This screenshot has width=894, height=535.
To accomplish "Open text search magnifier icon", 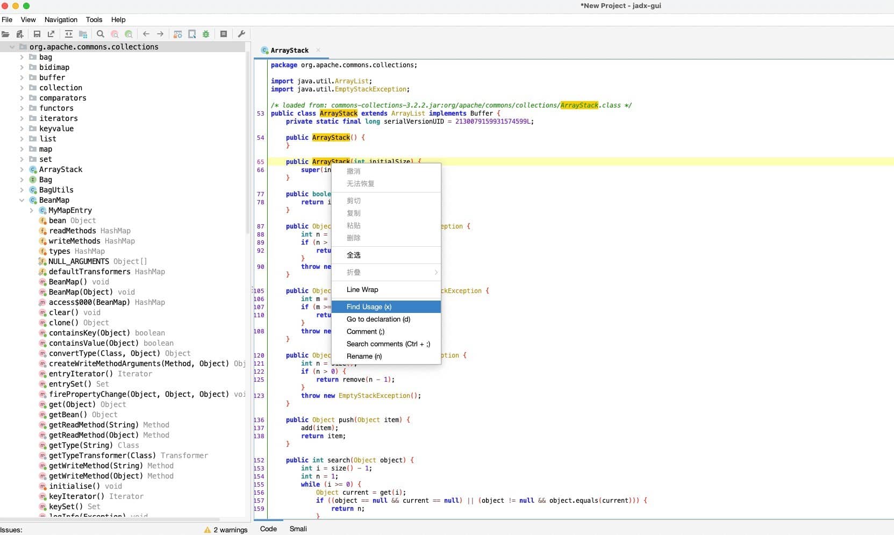I will click(101, 34).
